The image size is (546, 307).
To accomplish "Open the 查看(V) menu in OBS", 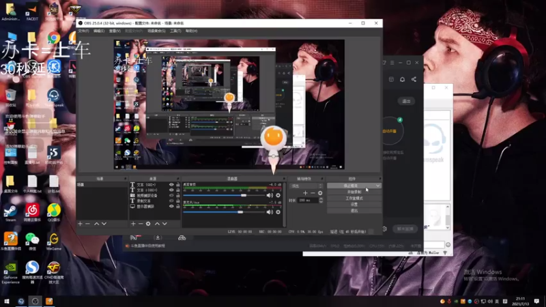I will pyautogui.click(x=115, y=31).
